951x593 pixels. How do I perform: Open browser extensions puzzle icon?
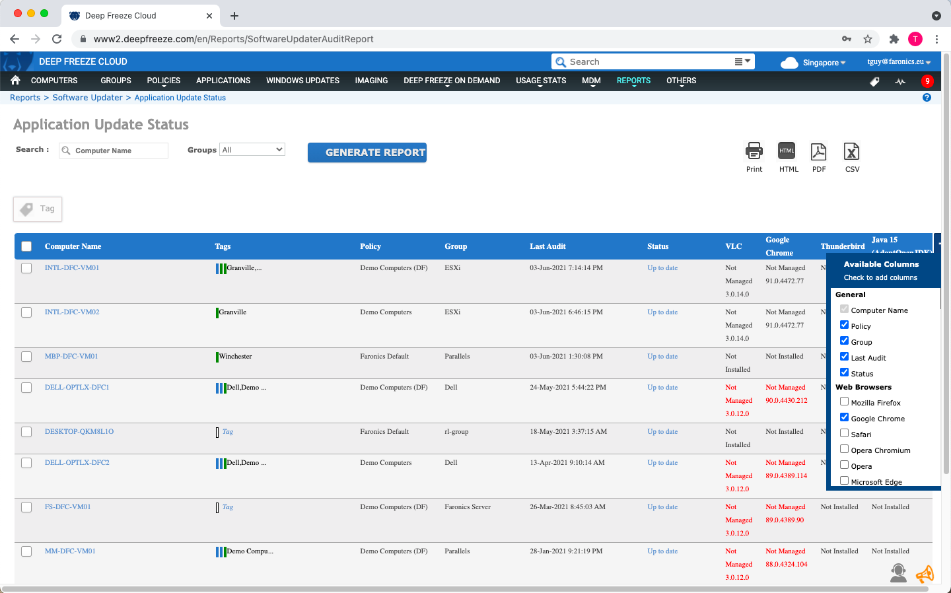[x=894, y=39]
